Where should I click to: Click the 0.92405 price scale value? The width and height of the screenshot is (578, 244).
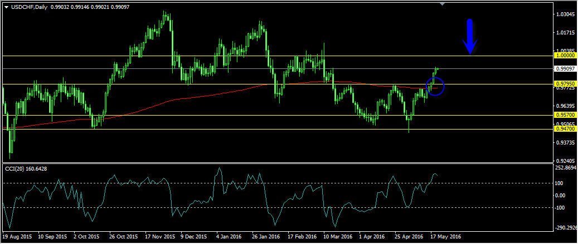(x=566, y=160)
